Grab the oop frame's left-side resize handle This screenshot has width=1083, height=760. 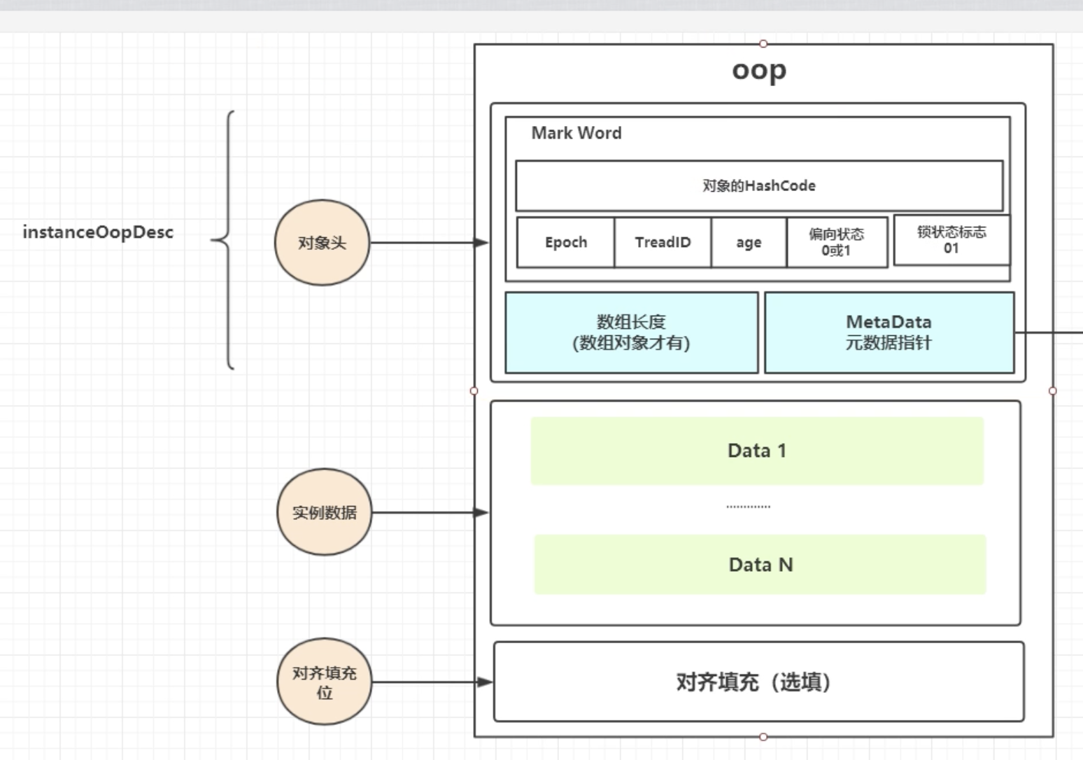tap(474, 390)
